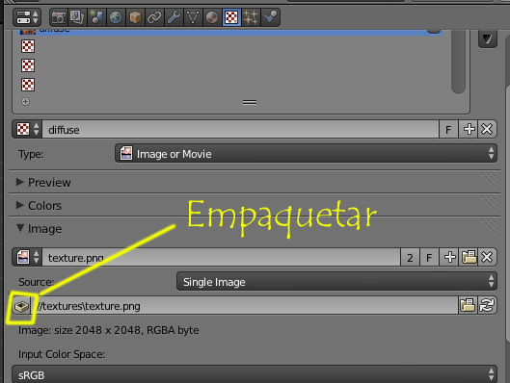
Task: Click the texture slots list scrollbar
Action: 458,62
